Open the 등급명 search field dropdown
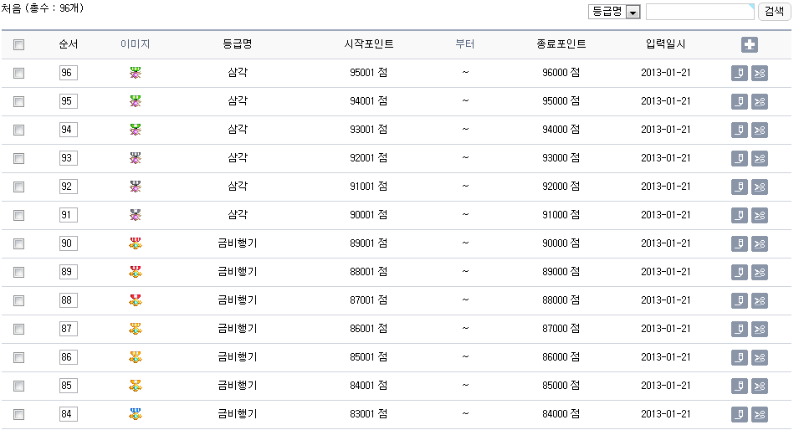 pyautogui.click(x=614, y=12)
